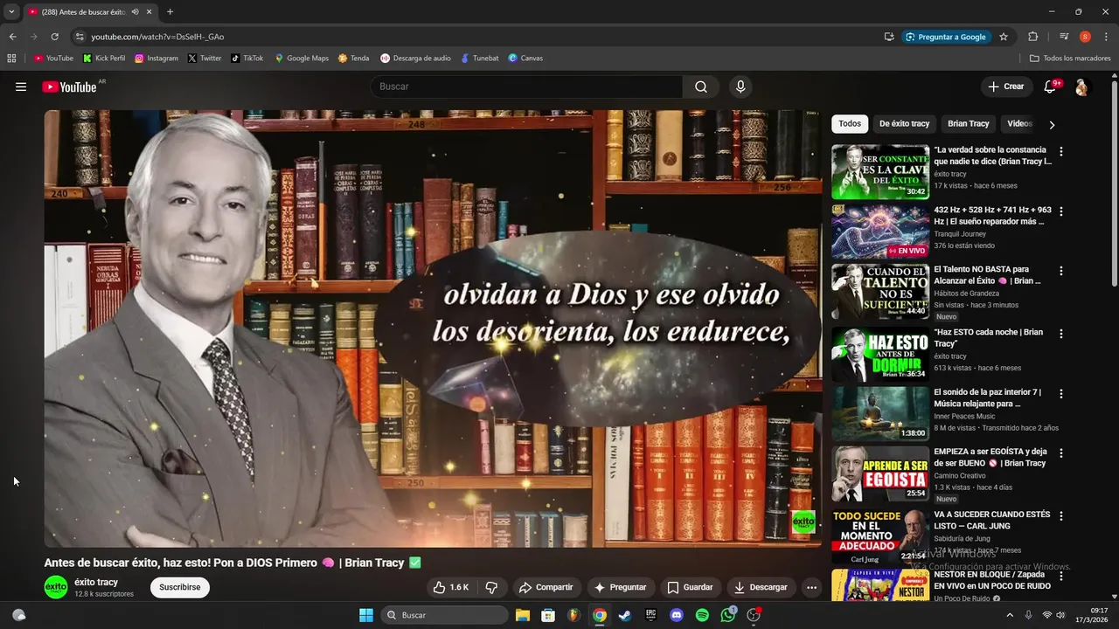Open the Google Maps bookmark

pos(302,59)
